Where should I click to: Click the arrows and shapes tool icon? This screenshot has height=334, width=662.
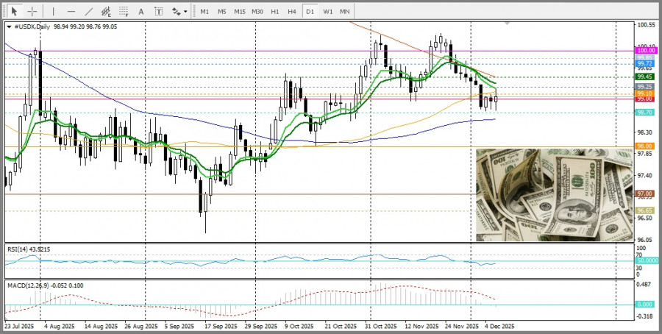click(177, 11)
